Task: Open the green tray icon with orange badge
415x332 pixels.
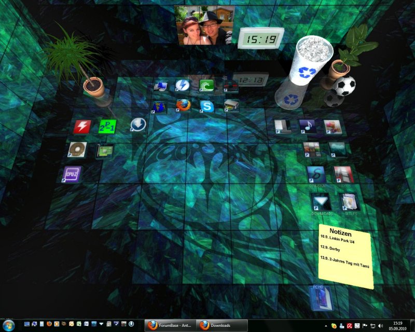Action: coord(334,326)
